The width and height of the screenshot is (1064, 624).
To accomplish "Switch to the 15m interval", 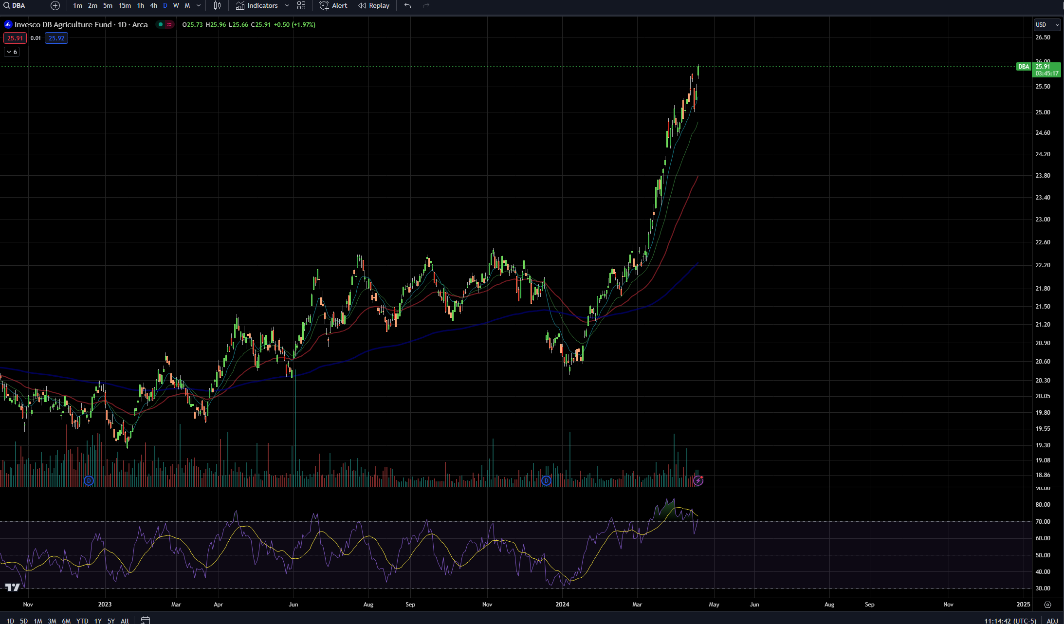I will 125,5.
